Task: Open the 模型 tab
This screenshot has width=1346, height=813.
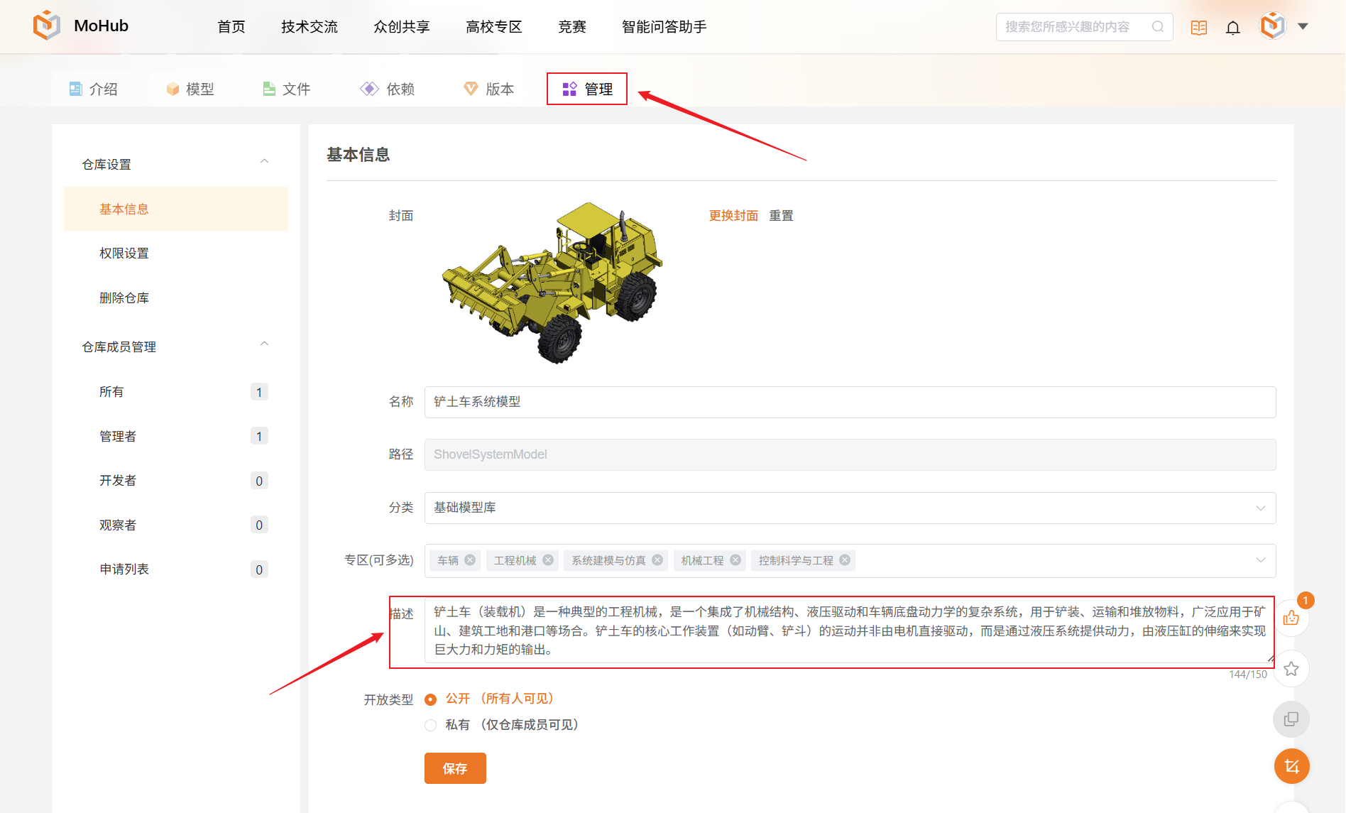Action: [190, 89]
